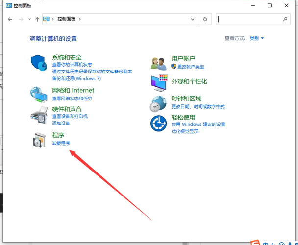Click 控制面板 in the address bar
This screenshot has width=298, height=245.
coord(67,19)
